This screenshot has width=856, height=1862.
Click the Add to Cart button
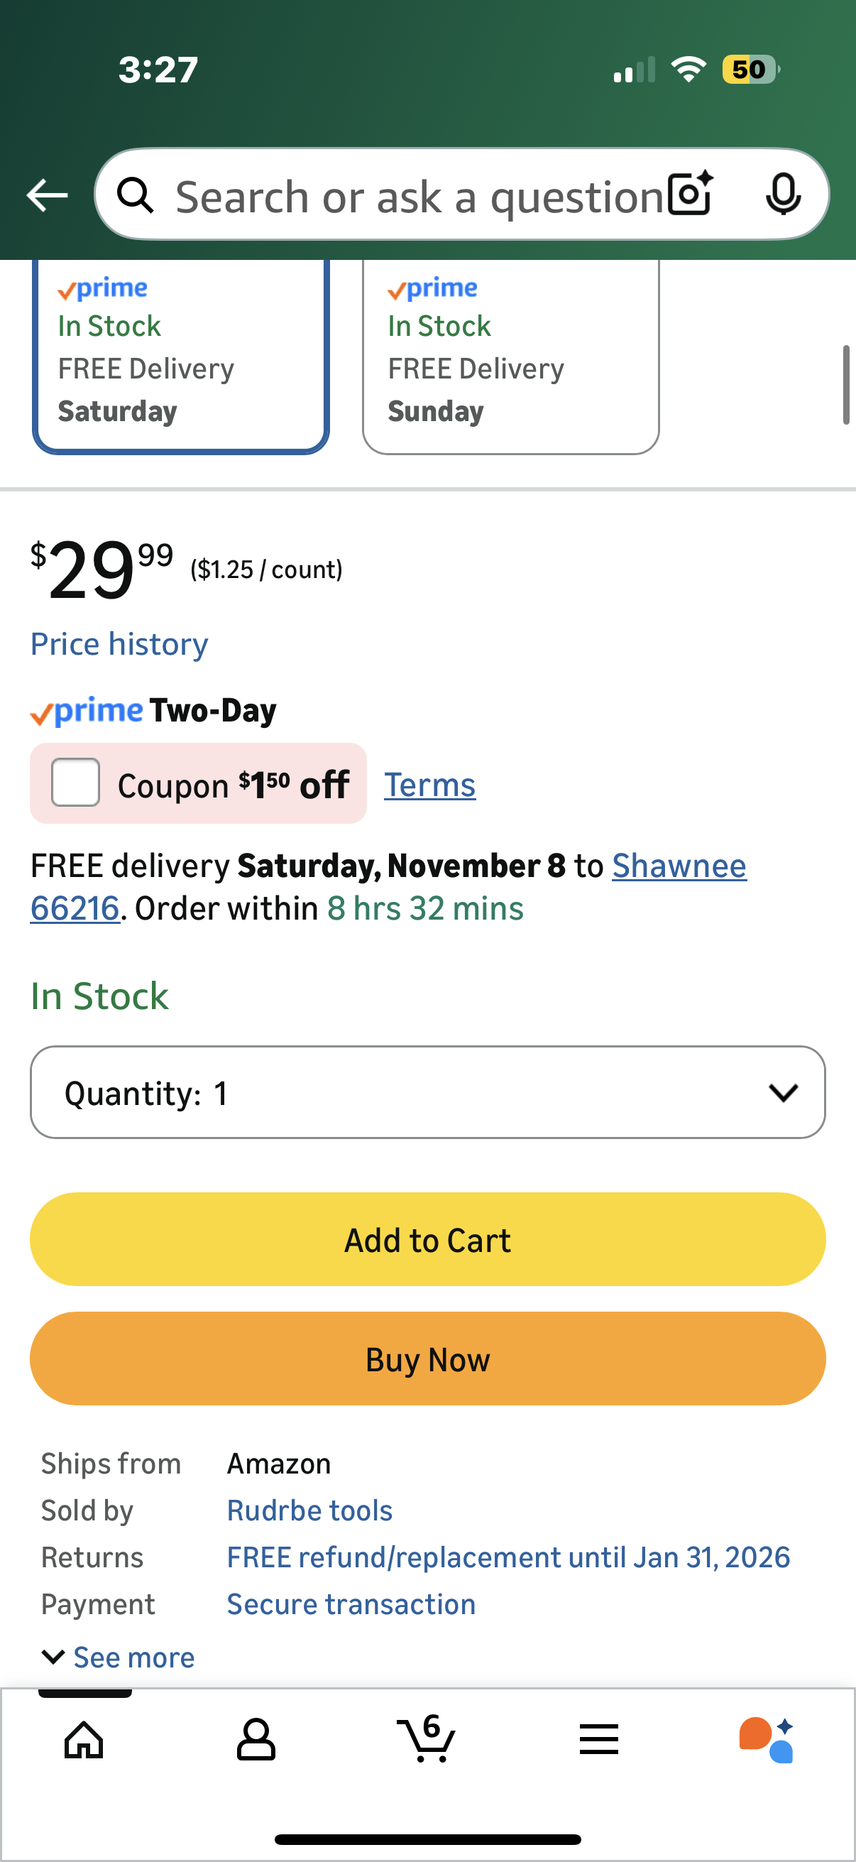[x=427, y=1240]
